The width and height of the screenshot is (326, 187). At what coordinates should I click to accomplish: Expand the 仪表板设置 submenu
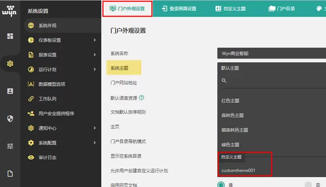coord(94,40)
